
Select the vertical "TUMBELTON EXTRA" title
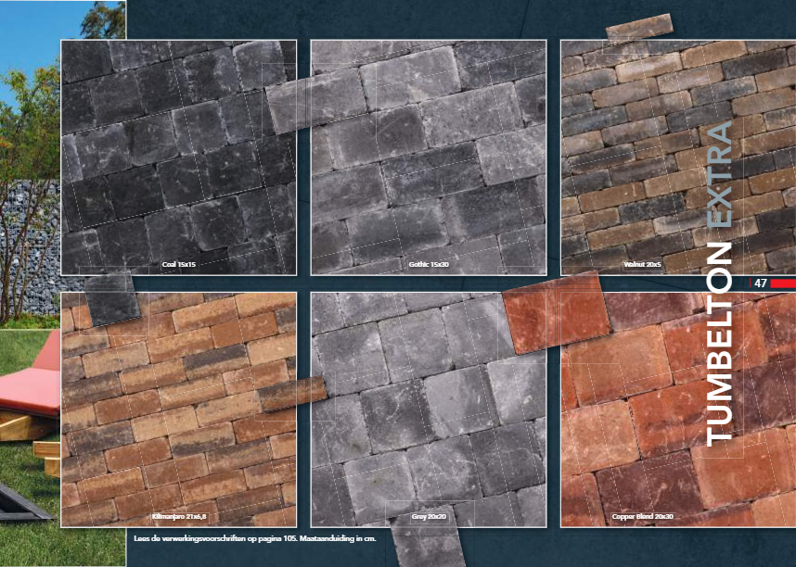[719, 283]
